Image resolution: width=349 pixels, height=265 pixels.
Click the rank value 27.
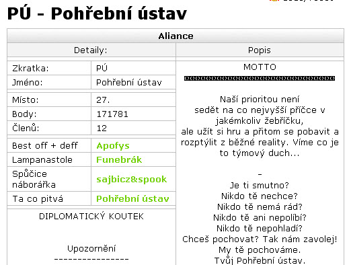pyautogui.click(x=103, y=100)
